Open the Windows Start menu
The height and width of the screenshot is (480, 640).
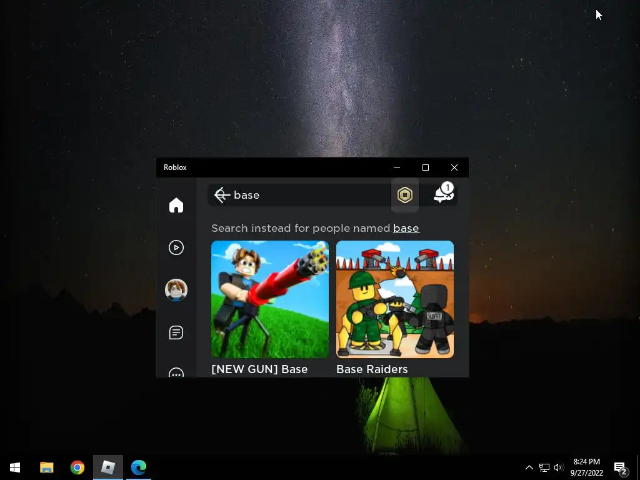15,467
